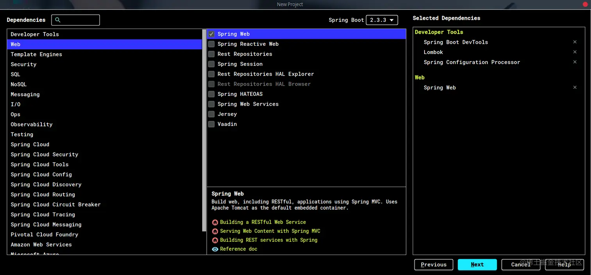This screenshot has width=591, height=275.
Task: Click the Previous button
Action: (433, 264)
